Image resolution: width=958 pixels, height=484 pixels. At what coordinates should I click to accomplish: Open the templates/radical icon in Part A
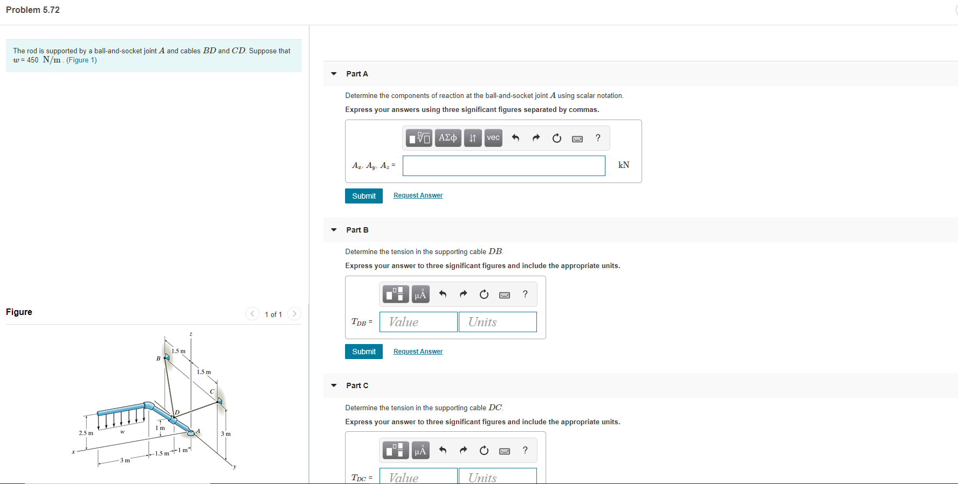click(419, 138)
